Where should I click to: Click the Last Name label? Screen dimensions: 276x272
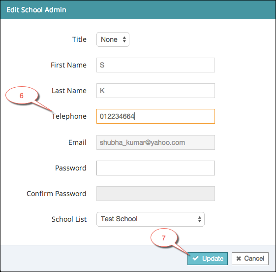69,91
